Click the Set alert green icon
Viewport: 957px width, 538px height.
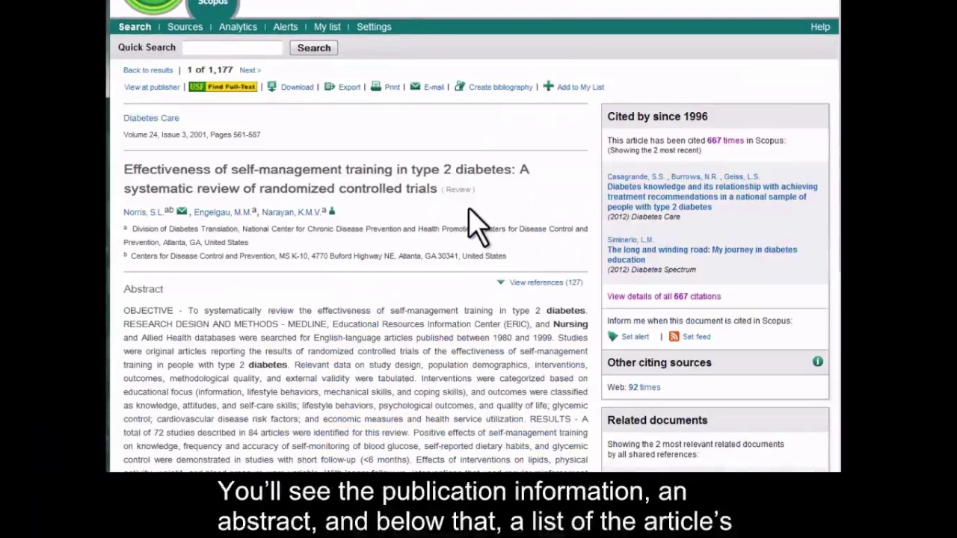pos(613,337)
